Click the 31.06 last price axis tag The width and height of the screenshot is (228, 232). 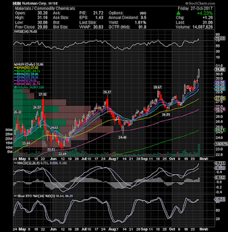click(x=220, y=70)
